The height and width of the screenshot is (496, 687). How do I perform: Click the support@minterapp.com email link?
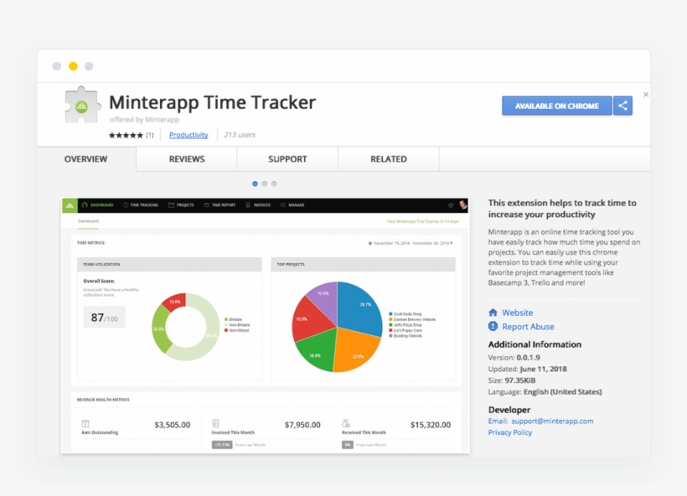(x=552, y=421)
